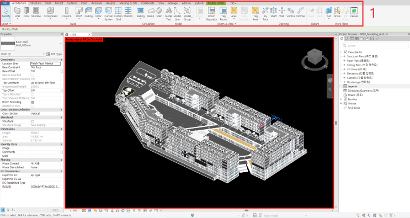Toggle the Structural checkbox
The image size is (410, 218).
point(33,121)
